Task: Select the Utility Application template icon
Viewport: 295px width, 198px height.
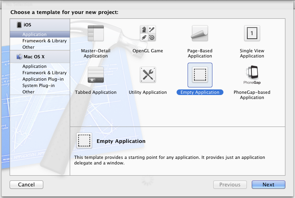Action: (147, 75)
